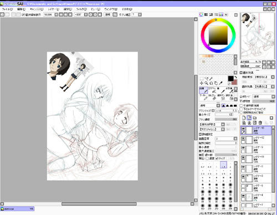
Task: Toggle the swatches panel icon
Action: (x=221, y=14)
